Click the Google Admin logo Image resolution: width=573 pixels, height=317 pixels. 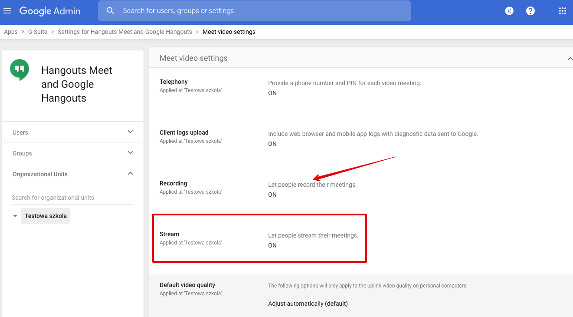(50, 11)
